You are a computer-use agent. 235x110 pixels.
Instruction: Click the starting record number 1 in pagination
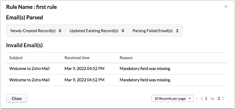(x=206, y=98)
